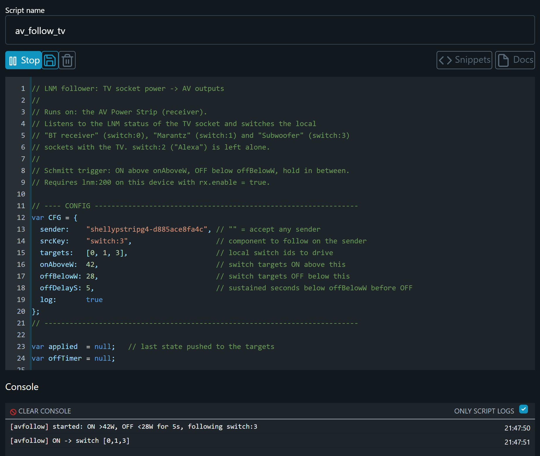The height and width of the screenshot is (456, 540).
Task: Click the onAboveW value 42
Action: pyautogui.click(x=90, y=265)
